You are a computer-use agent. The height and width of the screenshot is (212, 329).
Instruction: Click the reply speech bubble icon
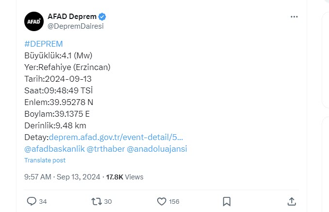pos(32,201)
